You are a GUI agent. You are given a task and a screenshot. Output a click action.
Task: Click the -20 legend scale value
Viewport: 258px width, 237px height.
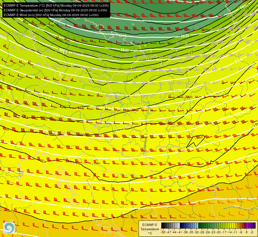218,233
